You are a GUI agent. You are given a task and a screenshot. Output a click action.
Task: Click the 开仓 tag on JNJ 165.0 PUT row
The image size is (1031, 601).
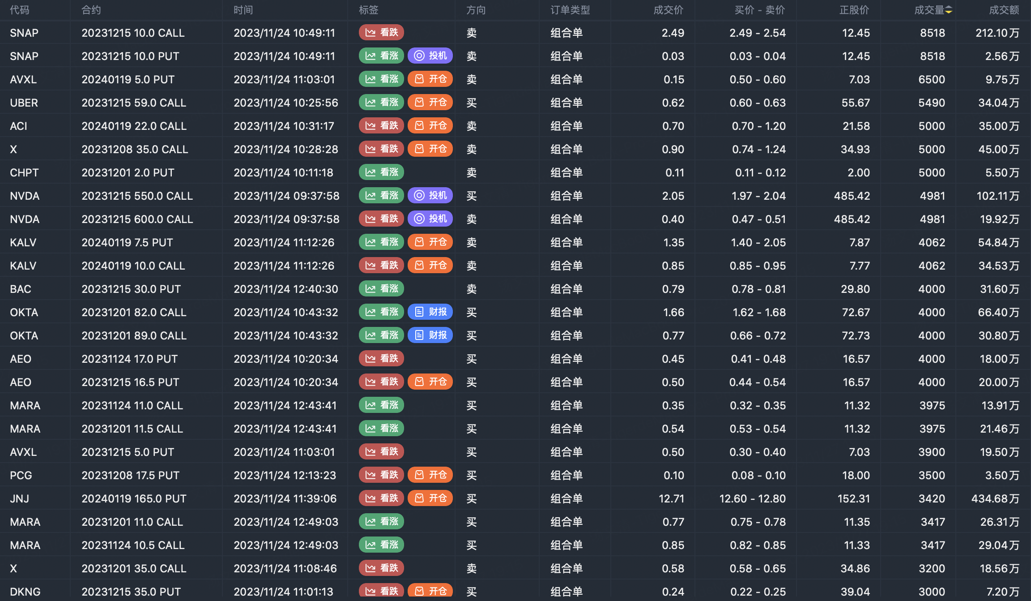click(x=430, y=498)
